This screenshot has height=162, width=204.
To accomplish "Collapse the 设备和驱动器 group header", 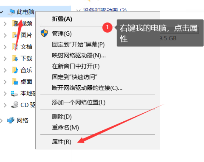I will 78,11.
